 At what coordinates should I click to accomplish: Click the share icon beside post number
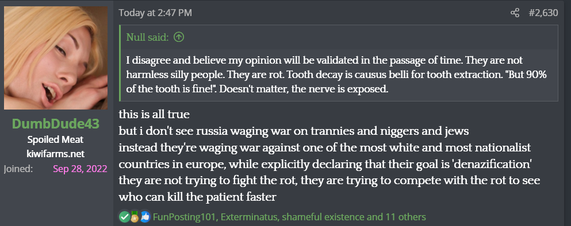click(515, 13)
